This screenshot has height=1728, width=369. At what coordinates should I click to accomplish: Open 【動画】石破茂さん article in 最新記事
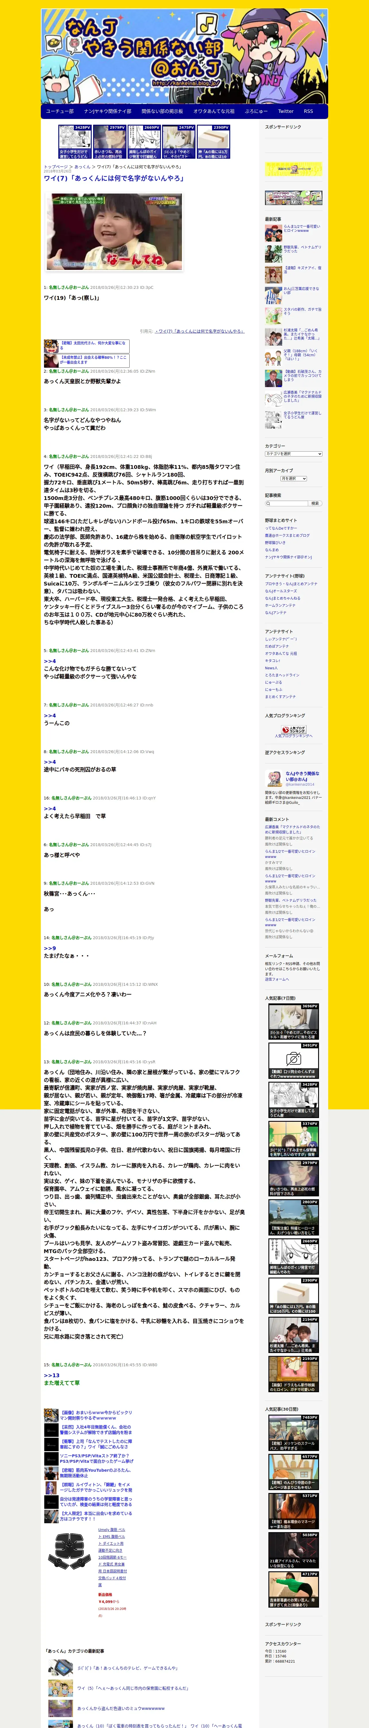[x=302, y=376]
